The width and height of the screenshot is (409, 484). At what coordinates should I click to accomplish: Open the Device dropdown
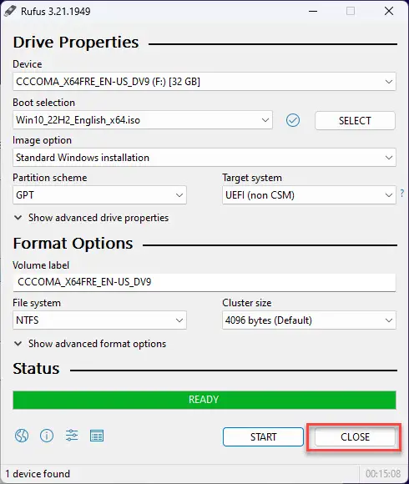click(204, 82)
